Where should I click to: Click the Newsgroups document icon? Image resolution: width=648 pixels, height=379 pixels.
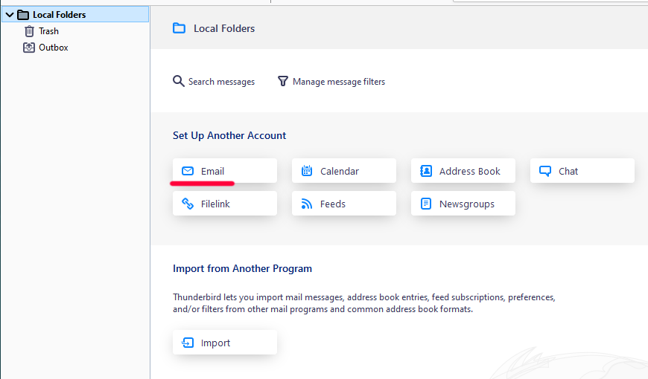coord(426,204)
